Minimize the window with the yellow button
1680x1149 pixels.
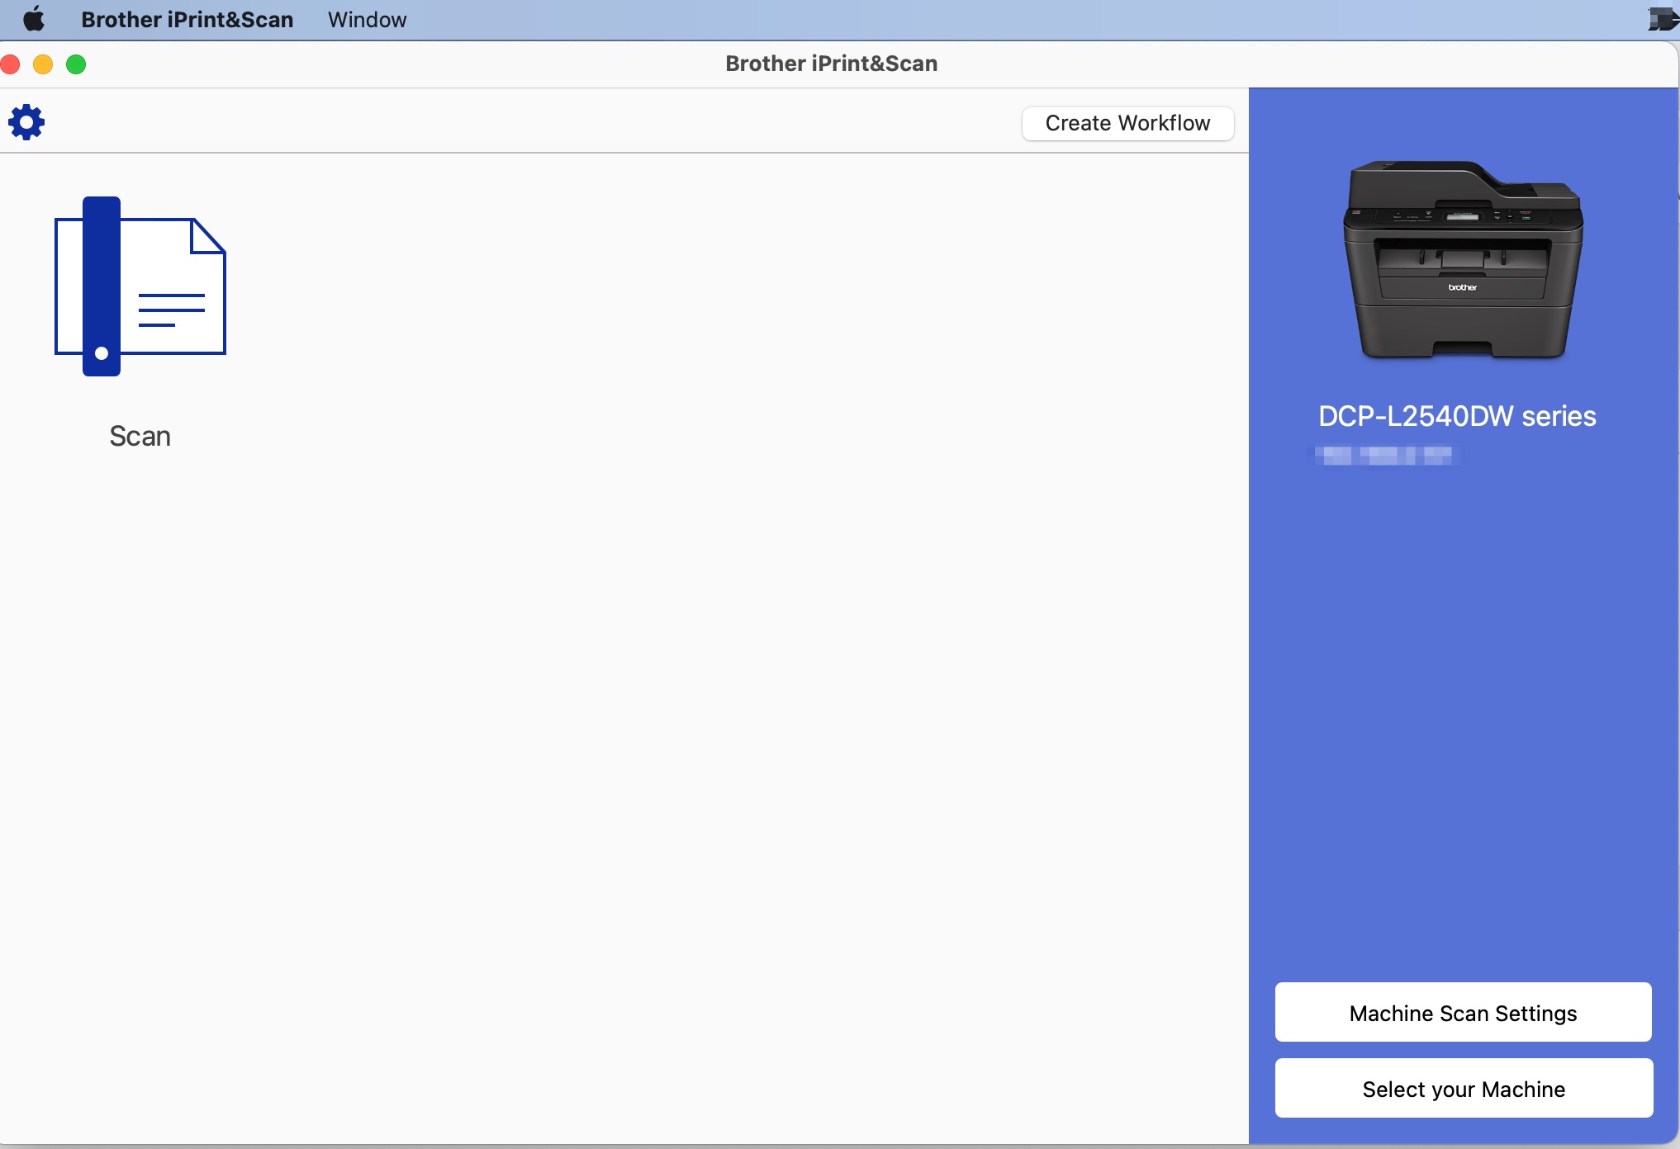tap(43, 64)
